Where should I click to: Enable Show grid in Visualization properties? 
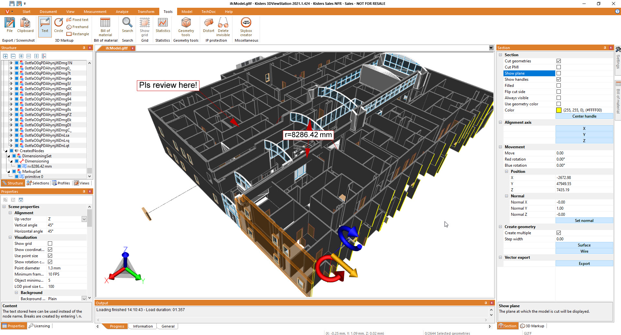[50, 243]
